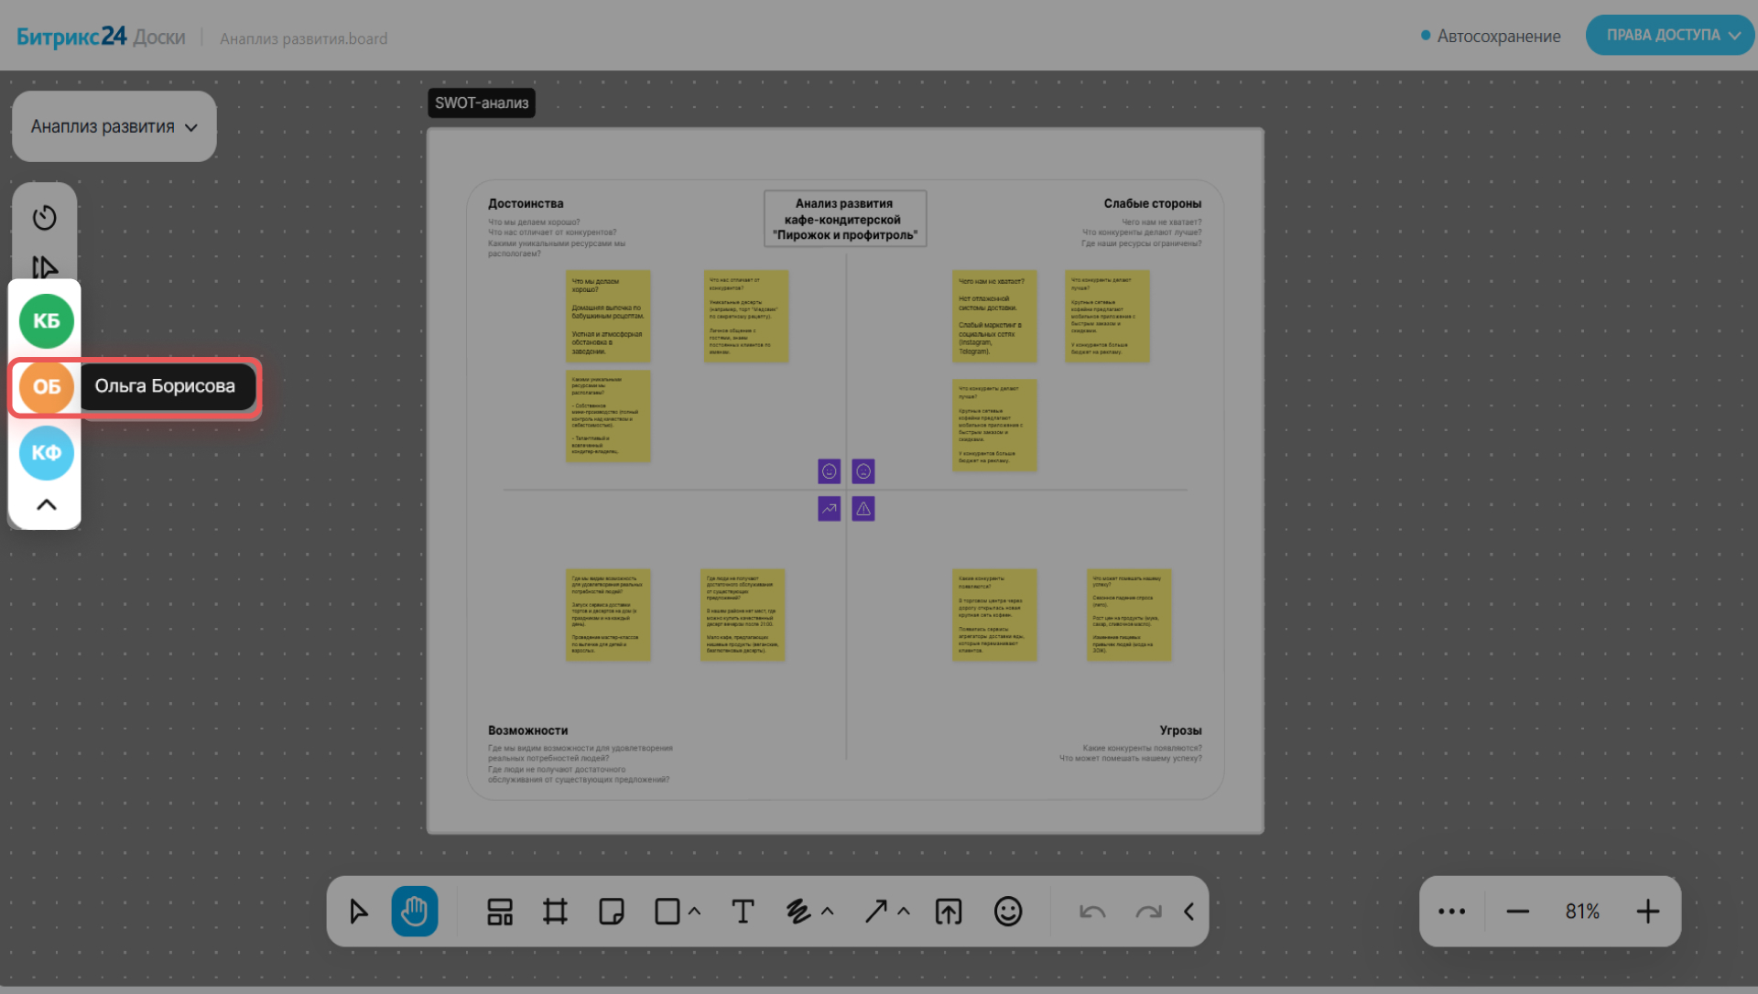
Task: Zoom in with the plus button
Action: (x=1648, y=912)
